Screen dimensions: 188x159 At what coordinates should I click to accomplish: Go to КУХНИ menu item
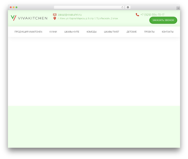pyautogui.click(x=53, y=32)
